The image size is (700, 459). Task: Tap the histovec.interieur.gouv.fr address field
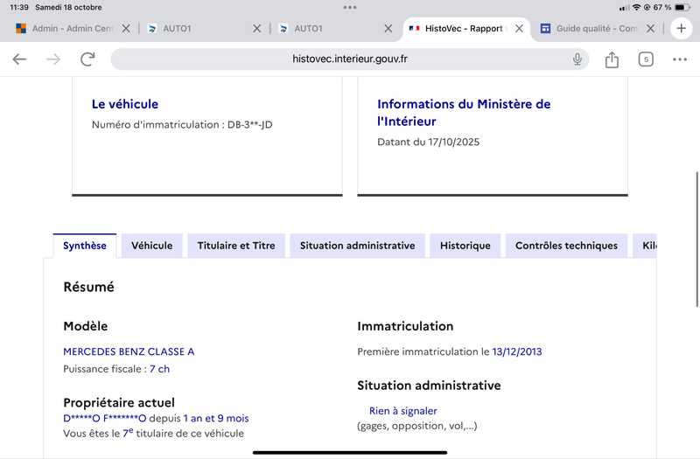(350, 59)
